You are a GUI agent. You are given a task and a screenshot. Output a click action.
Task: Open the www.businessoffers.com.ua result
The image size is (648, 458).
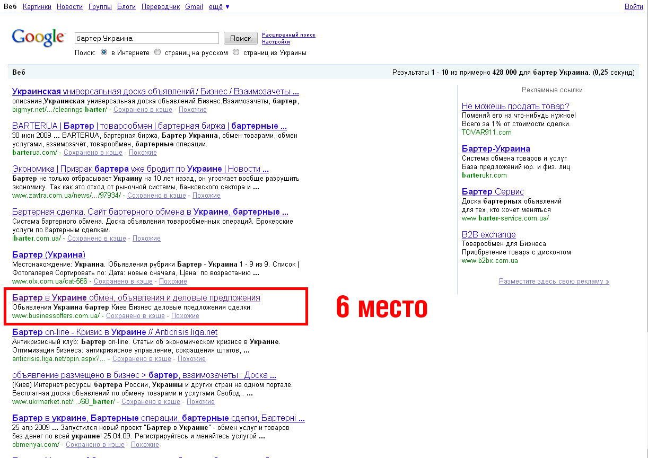tap(136, 297)
